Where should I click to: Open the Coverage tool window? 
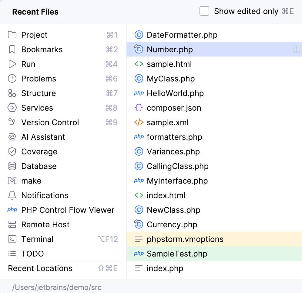click(39, 152)
